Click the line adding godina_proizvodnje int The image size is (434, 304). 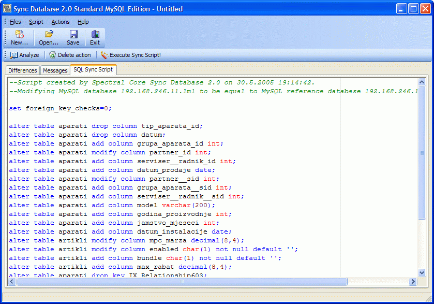[120, 214]
